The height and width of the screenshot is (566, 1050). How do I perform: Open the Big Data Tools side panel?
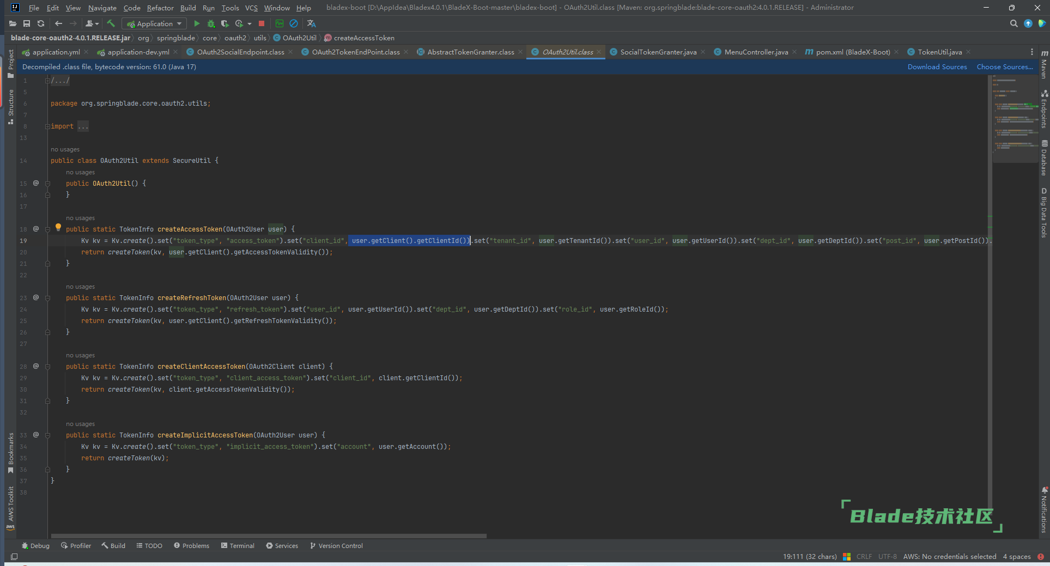[1044, 212]
